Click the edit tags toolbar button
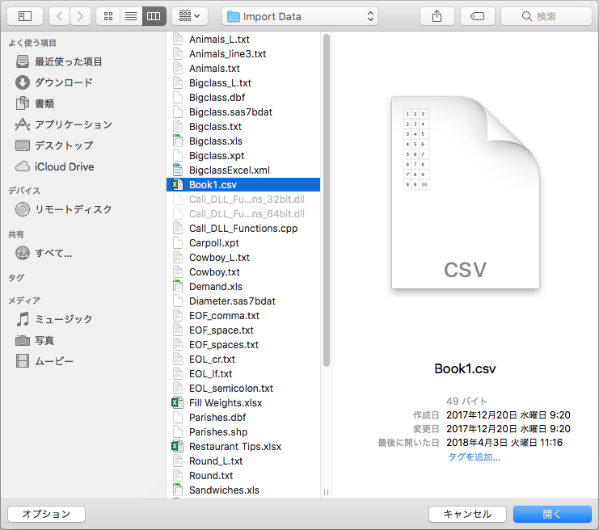This screenshot has height=530, width=599. point(478,16)
